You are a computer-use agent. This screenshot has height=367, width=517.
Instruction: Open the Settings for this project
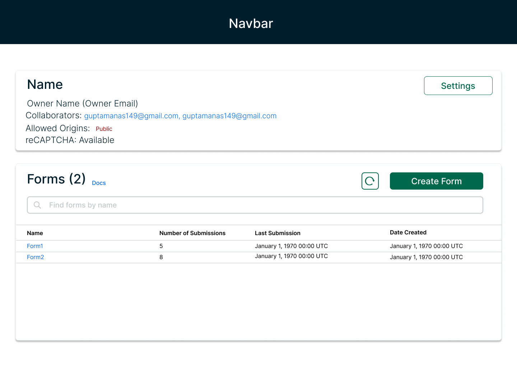(458, 86)
